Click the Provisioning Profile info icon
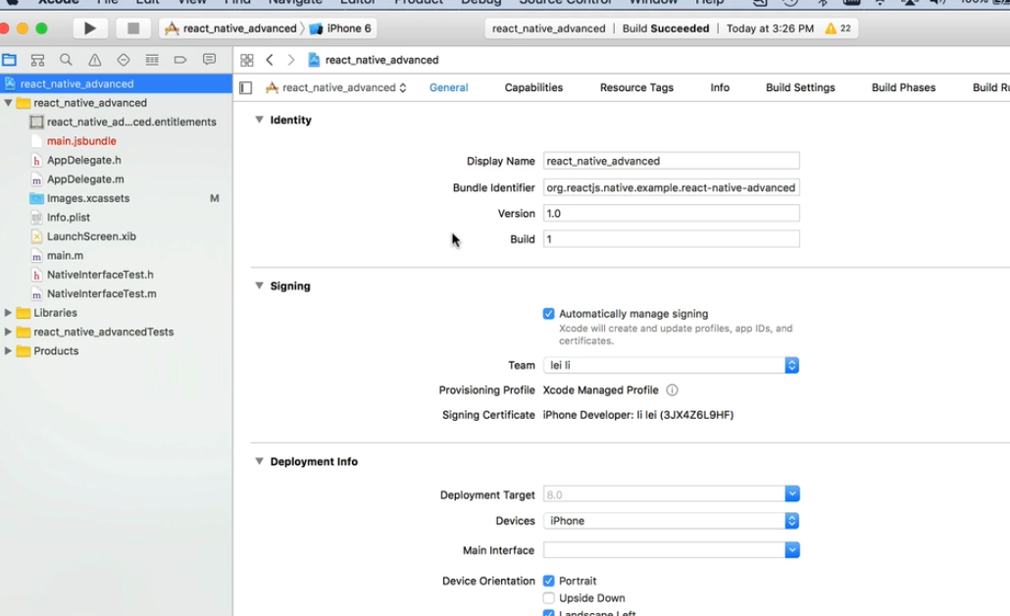1010x616 pixels. point(672,389)
